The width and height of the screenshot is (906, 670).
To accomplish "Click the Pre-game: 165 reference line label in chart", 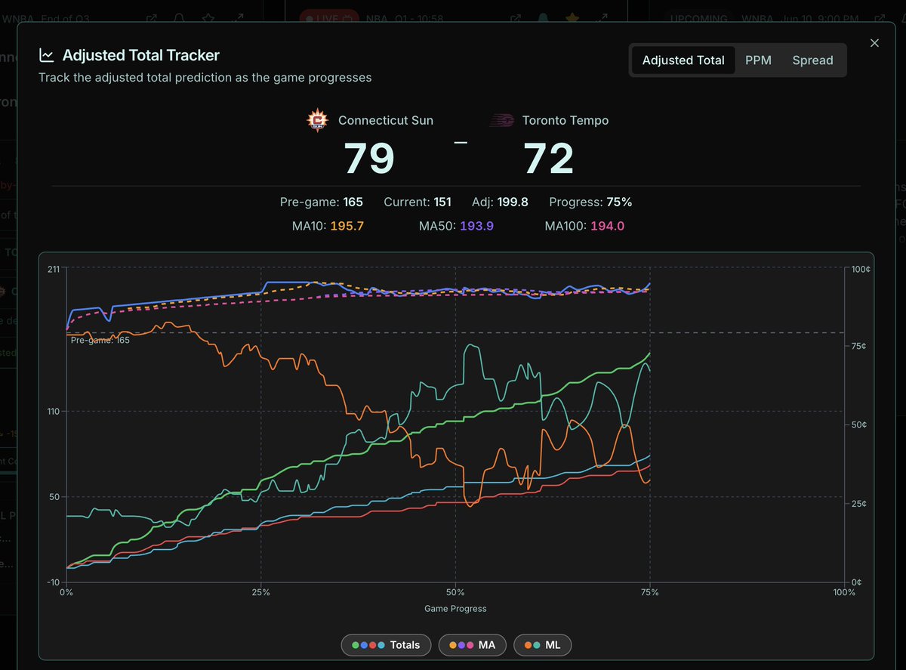I will tap(100, 341).
